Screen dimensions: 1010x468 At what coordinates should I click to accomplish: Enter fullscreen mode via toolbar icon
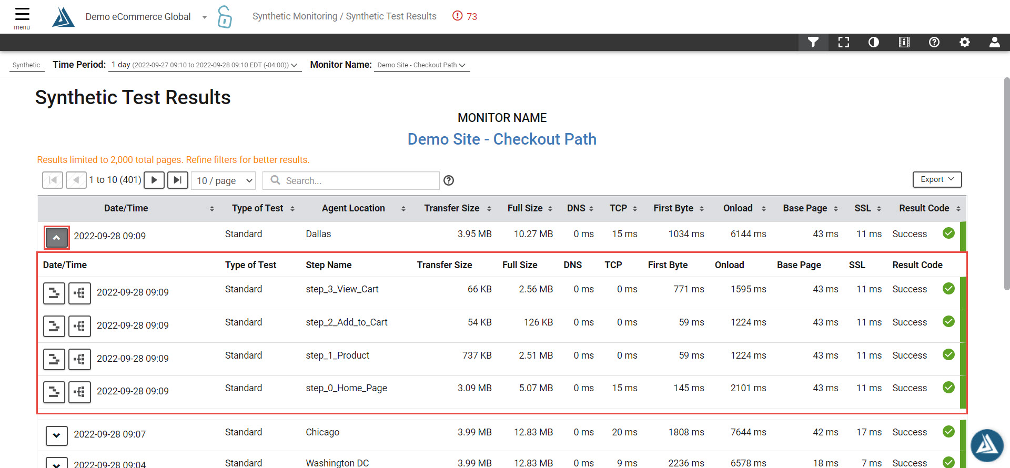coord(844,42)
